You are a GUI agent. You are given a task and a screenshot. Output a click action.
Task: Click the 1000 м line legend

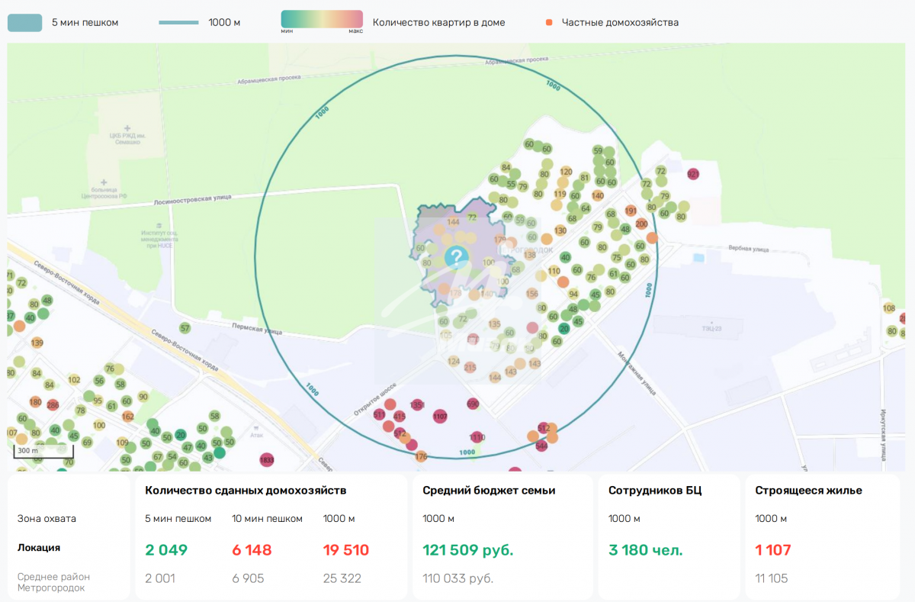179,23
